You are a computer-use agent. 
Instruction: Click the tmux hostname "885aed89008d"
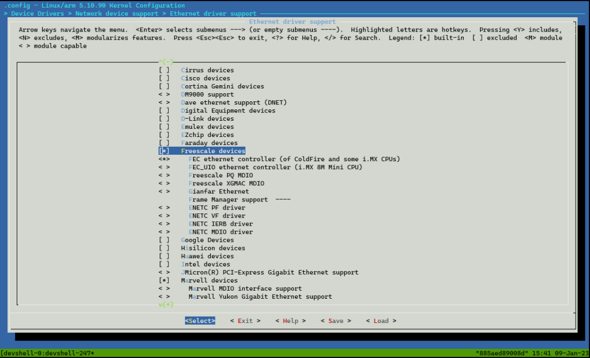click(502, 353)
